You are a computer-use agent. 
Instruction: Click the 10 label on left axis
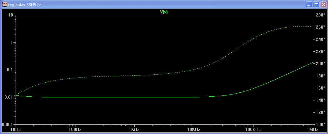(x=11, y=15)
